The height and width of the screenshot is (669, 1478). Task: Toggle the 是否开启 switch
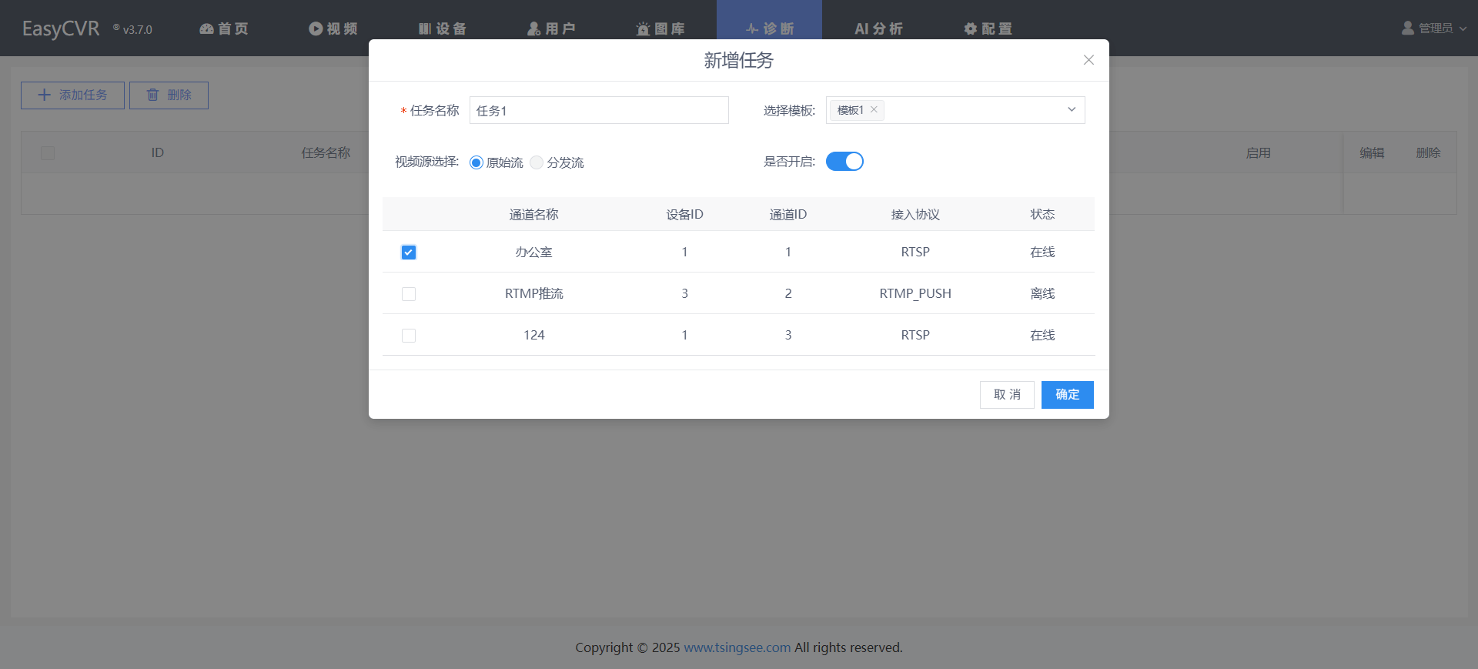[844, 162]
